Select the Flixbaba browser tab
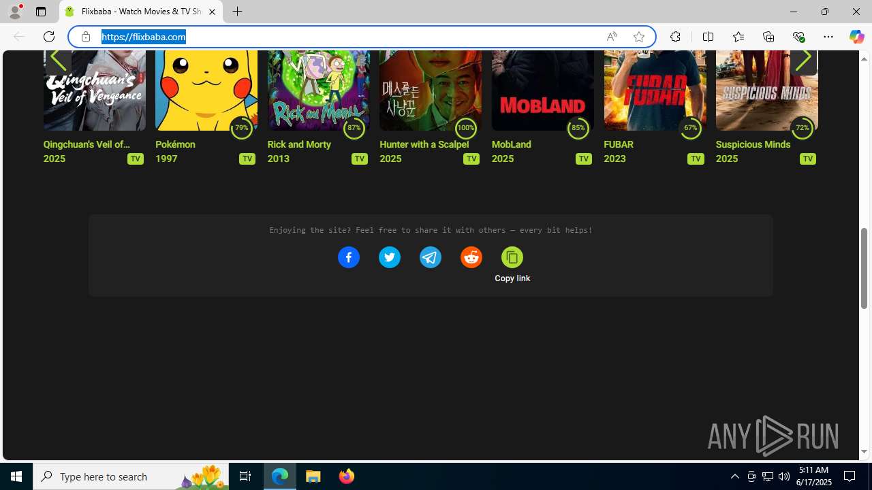872x490 pixels. click(x=141, y=12)
